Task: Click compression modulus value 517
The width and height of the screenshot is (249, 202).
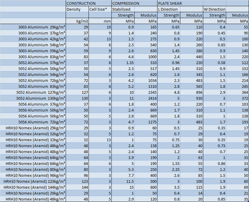Action: [x=146, y=69]
